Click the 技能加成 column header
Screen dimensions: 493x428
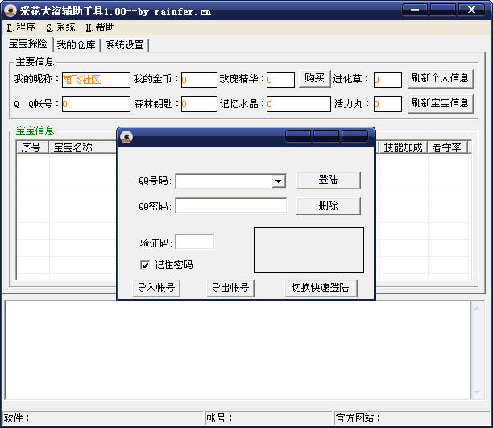403,148
